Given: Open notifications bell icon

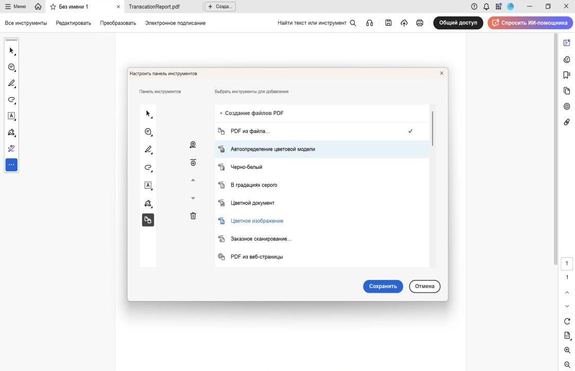Looking at the screenshot, I should click(486, 7).
